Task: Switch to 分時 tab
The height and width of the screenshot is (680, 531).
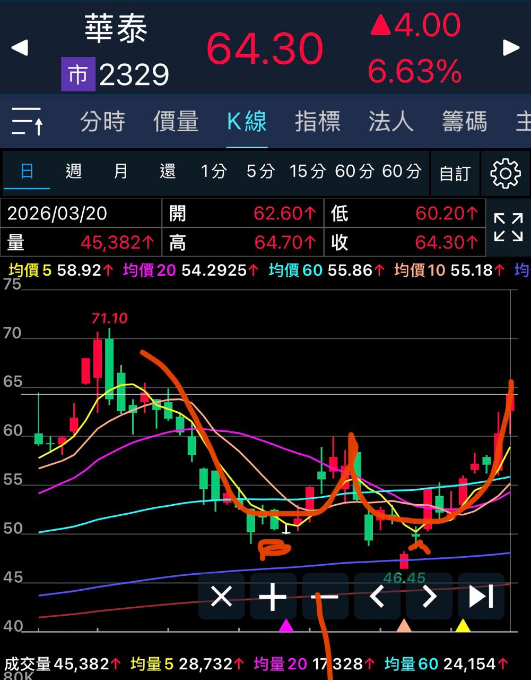Action: (x=102, y=122)
